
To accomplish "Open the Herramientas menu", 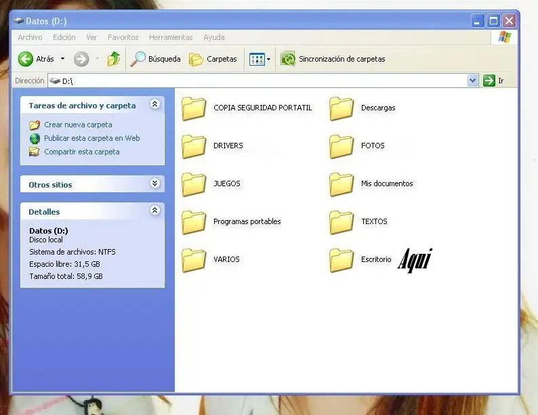I will pyautogui.click(x=171, y=37).
